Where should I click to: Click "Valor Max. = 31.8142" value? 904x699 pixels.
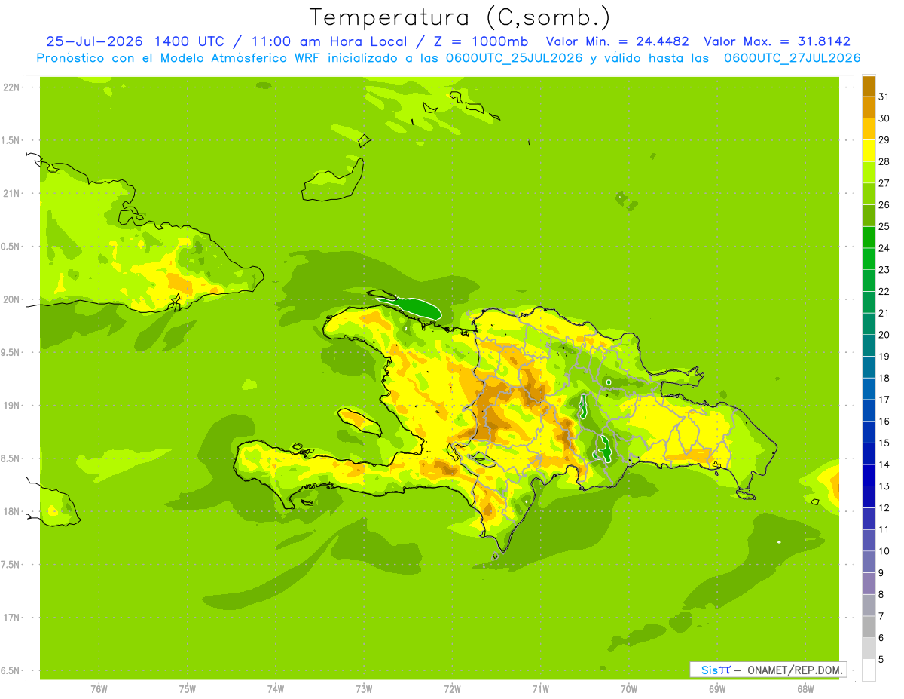tap(777, 41)
